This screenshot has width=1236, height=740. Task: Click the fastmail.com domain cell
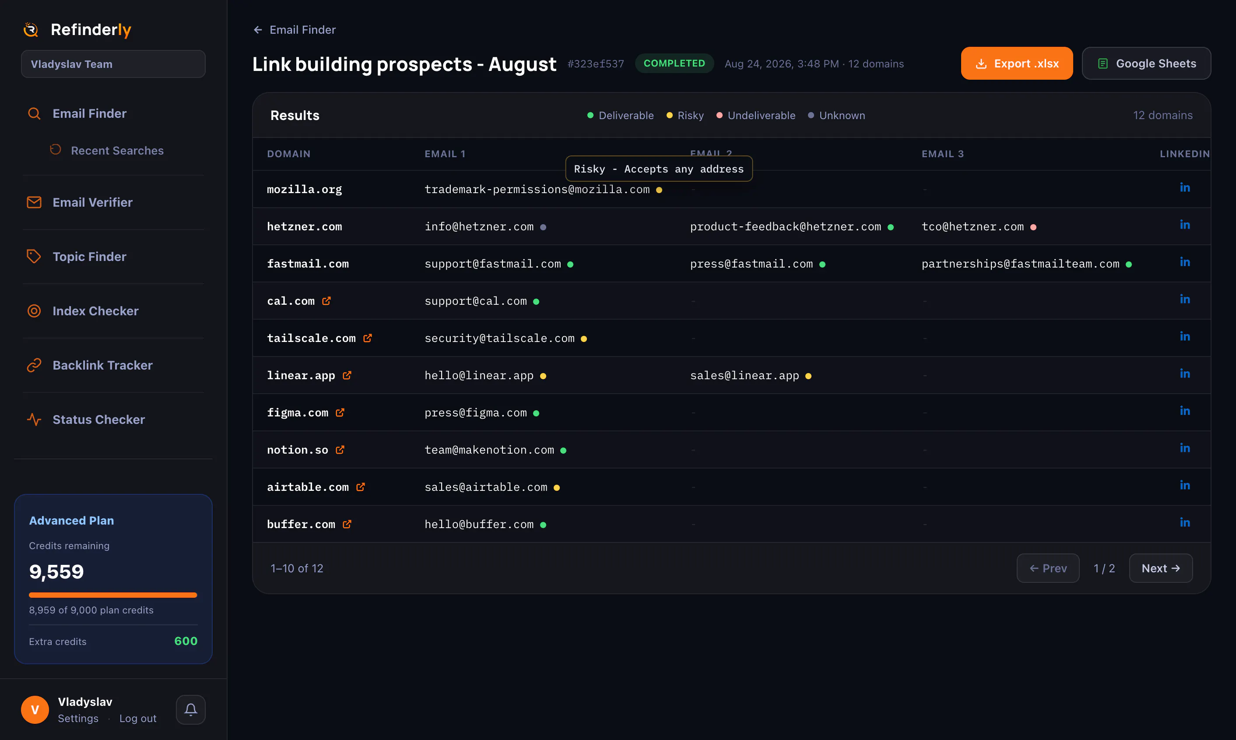pos(308,264)
